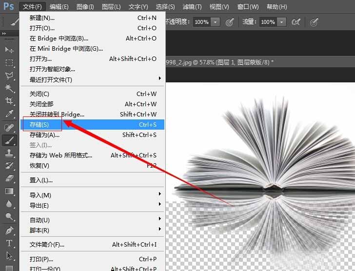The height and width of the screenshot is (271, 355).
Task: Select the Horizontal Type tool
Action: 9,243
